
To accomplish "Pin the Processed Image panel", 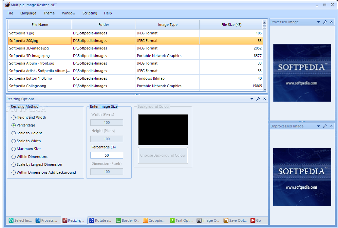I will 325,22.
